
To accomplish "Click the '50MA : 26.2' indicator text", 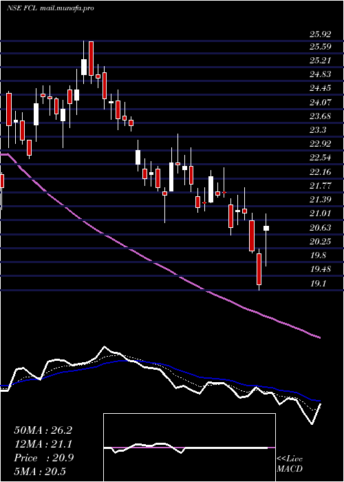I will pos(43,430).
